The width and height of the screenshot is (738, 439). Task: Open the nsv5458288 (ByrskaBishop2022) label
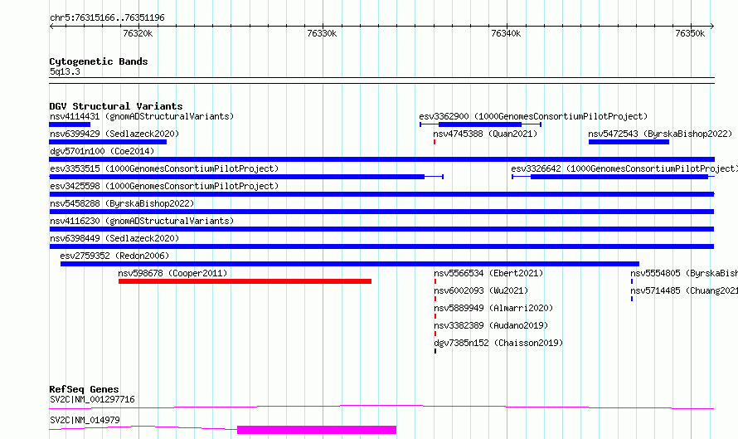[x=122, y=203]
